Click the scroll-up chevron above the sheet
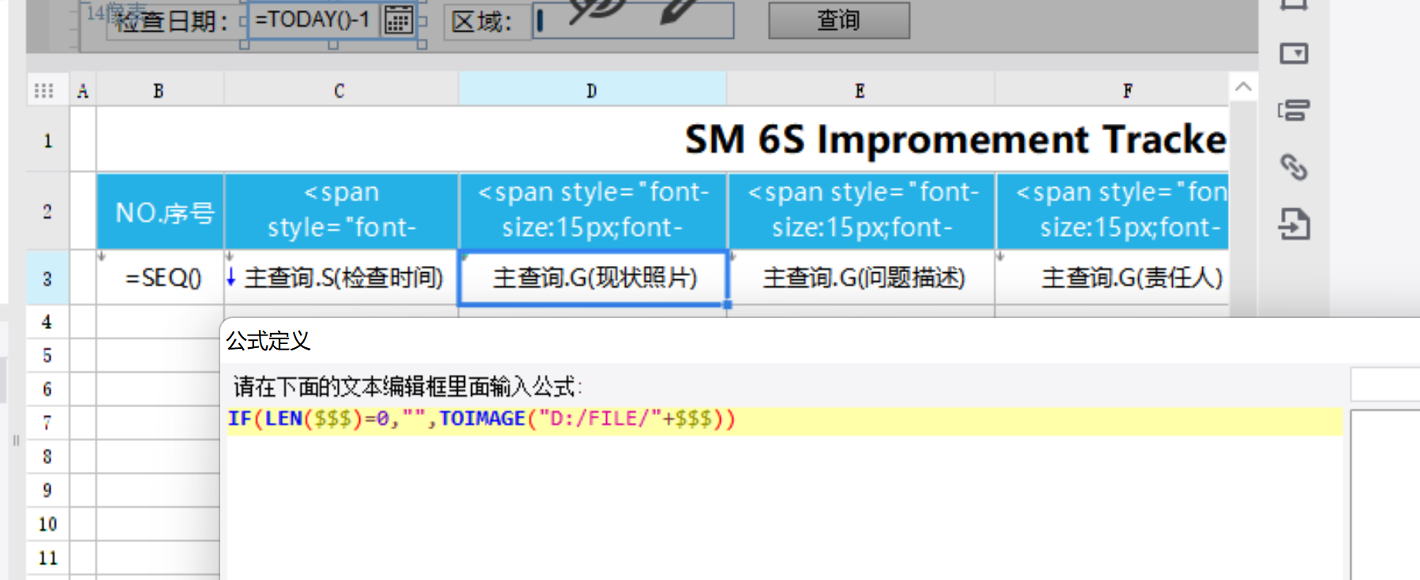 pos(1243,87)
